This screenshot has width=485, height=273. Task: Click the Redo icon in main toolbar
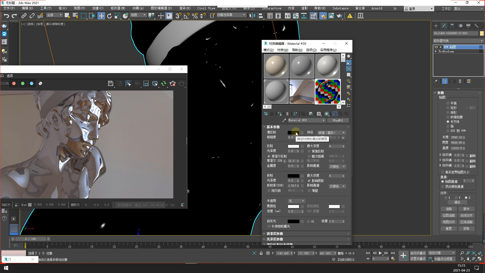[x=14, y=16]
